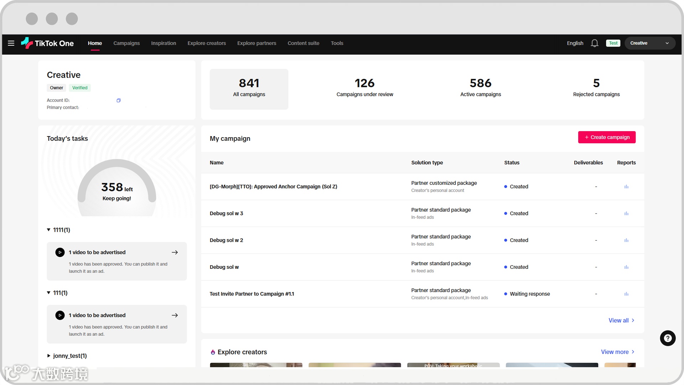This screenshot has width=684, height=385.
Task: Click View more in Explore creators
Action: tap(617, 352)
